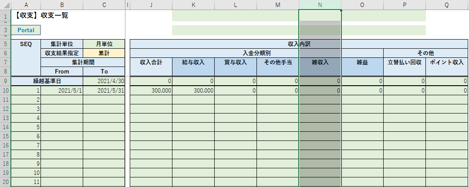
Task: Select column A header
Action: click(26, 4)
